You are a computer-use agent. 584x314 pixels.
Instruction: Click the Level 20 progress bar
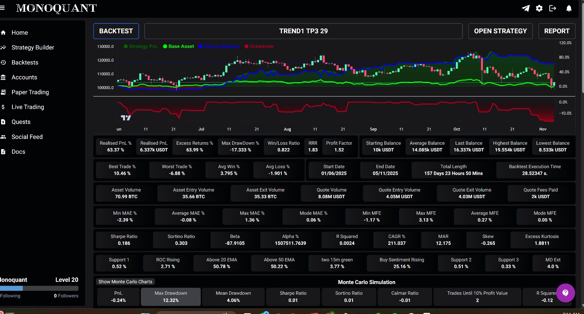tap(39, 288)
